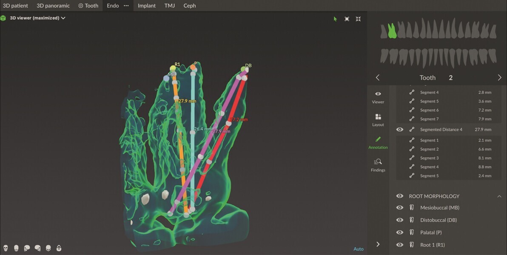Toggle visibility of Palatal (P) root

pos(399,232)
